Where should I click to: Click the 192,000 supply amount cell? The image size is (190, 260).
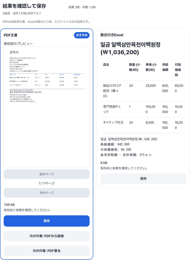pyautogui.click(x=165, y=125)
